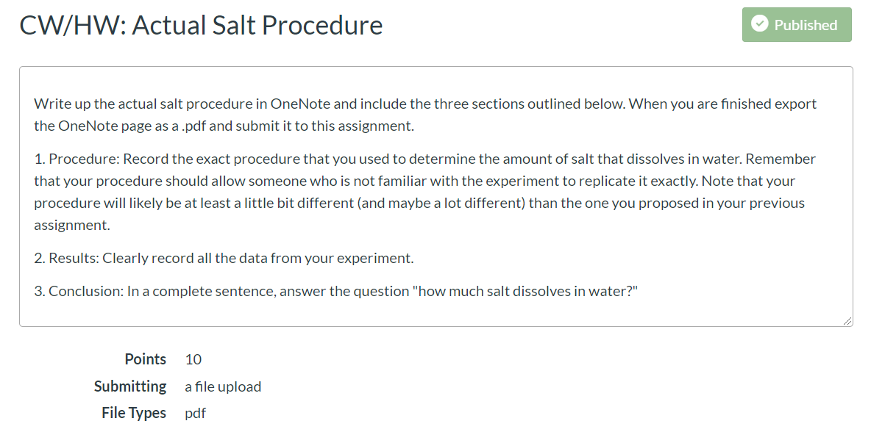871x432 pixels.
Task: Click the green Published button
Action: pos(797,25)
